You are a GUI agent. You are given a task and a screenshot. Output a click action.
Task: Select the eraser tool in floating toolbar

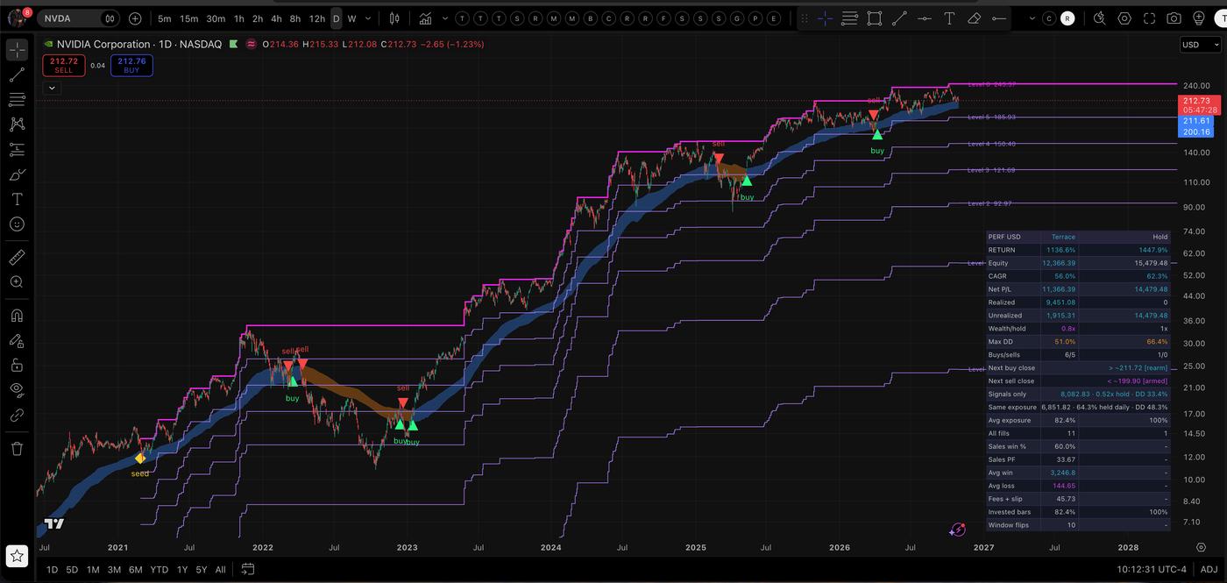974,18
